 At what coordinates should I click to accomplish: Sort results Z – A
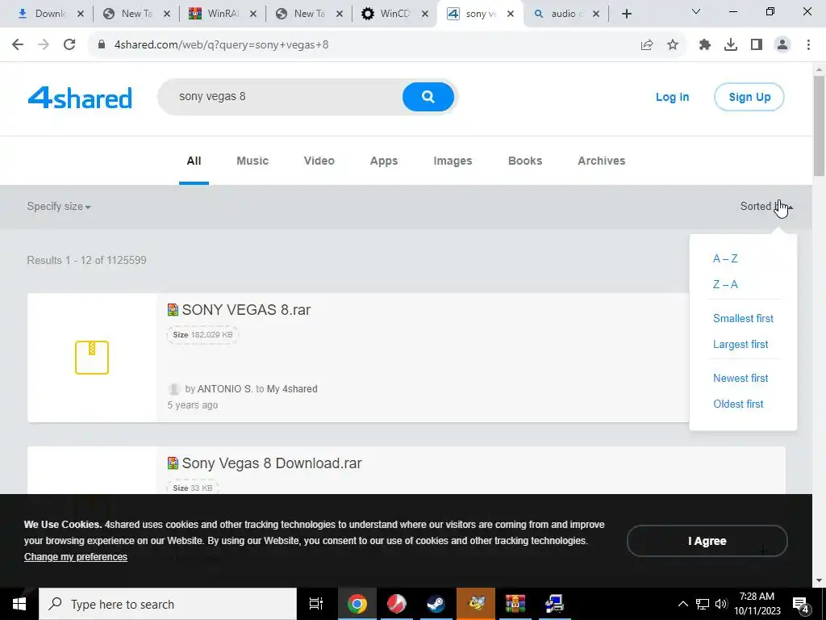coord(725,285)
